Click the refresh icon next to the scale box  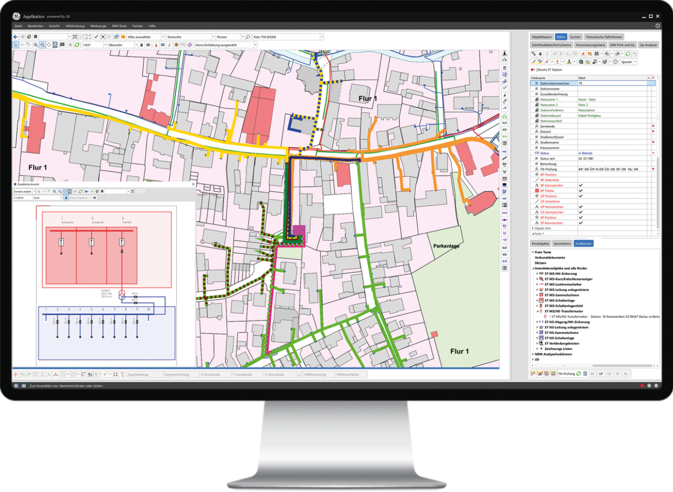click(77, 45)
